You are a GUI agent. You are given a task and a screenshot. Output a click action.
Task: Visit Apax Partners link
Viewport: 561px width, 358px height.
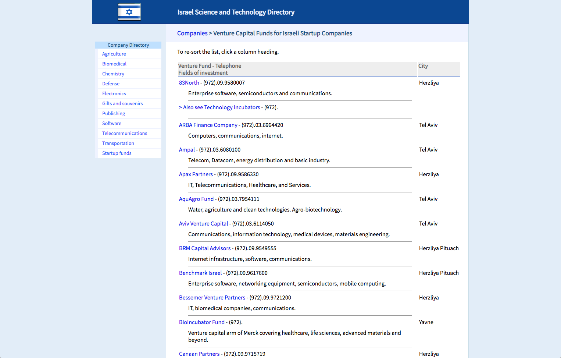tap(196, 174)
